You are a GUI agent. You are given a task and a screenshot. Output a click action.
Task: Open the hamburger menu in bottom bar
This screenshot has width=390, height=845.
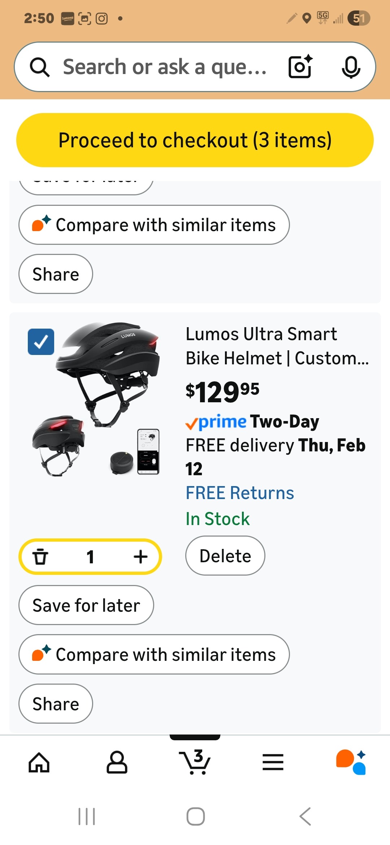(273, 762)
